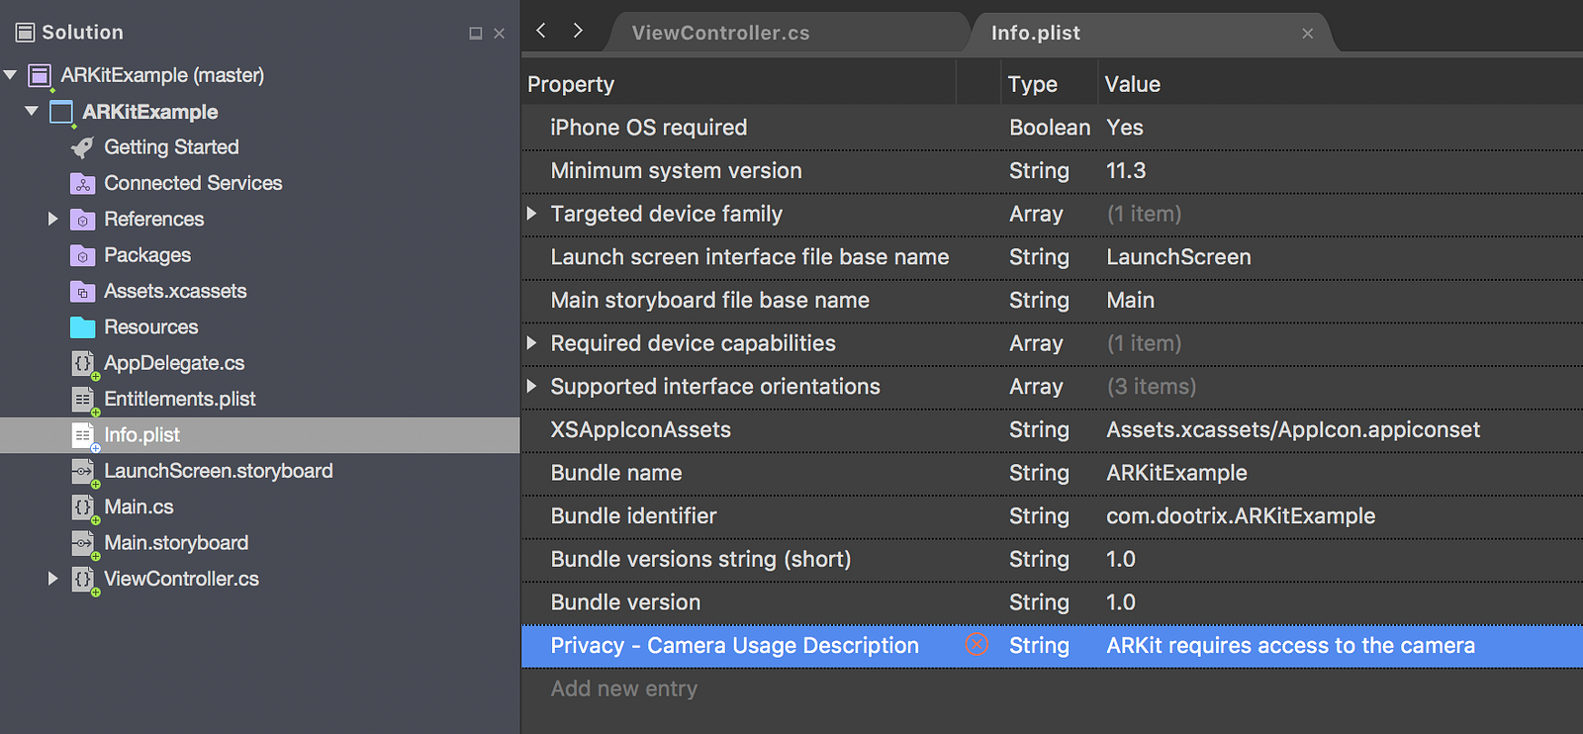Viewport: 1583px width, 734px height.
Task: Switch to the ViewController.cs tab
Action: coord(720,33)
